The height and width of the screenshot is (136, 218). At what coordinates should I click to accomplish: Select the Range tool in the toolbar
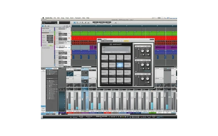click(x=77, y=23)
